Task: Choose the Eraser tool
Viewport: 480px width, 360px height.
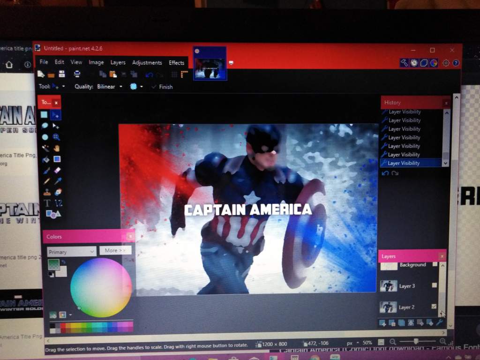Action: tap(57, 170)
